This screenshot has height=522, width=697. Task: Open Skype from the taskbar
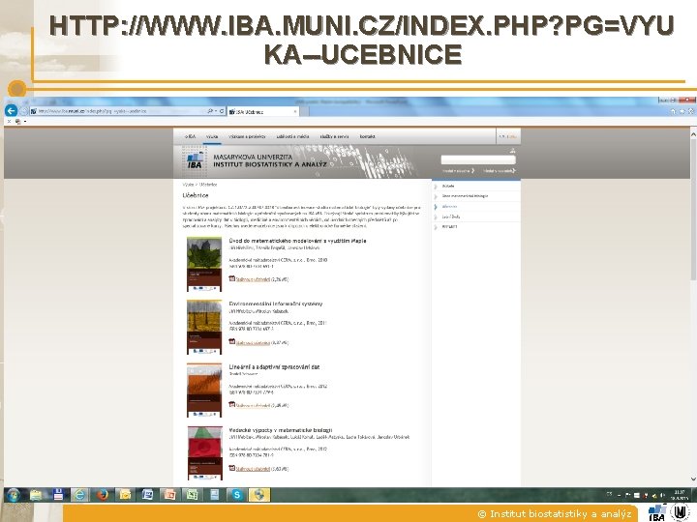pyautogui.click(x=237, y=495)
